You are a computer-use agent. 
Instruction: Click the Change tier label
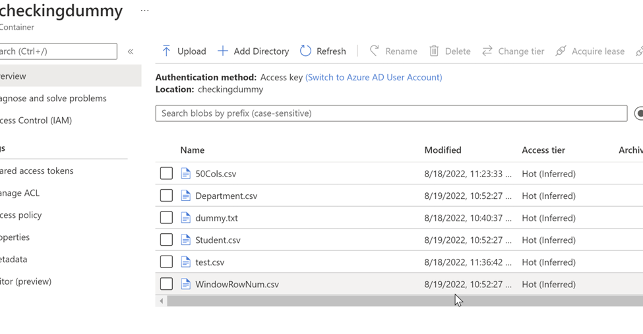[x=521, y=51]
